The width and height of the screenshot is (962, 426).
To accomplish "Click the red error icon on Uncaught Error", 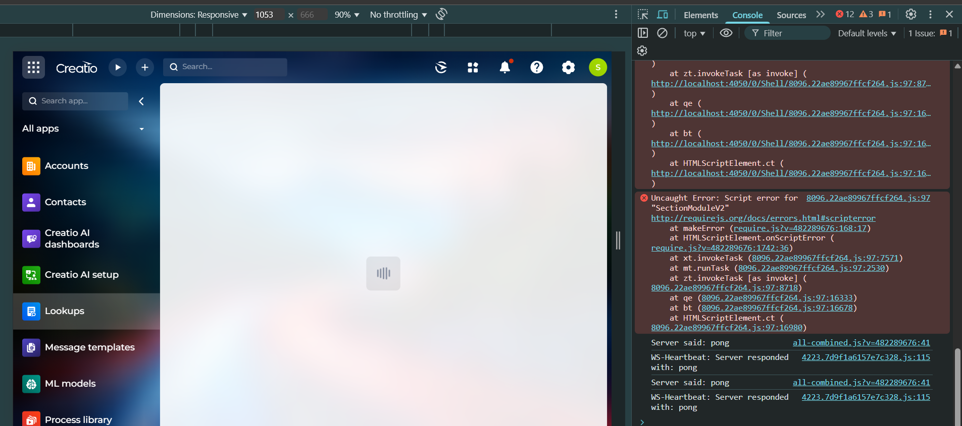I will 644,198.
